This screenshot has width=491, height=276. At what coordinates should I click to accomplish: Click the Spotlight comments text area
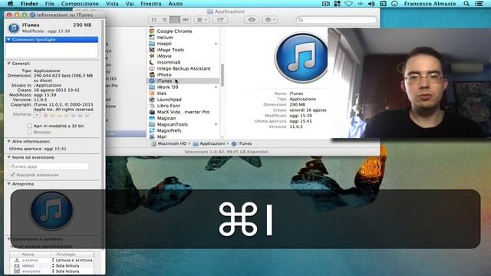[x=52, y=51]
